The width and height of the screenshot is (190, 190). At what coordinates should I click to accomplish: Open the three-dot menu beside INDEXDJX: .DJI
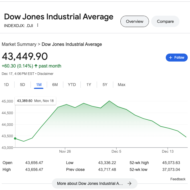[38, 25]
